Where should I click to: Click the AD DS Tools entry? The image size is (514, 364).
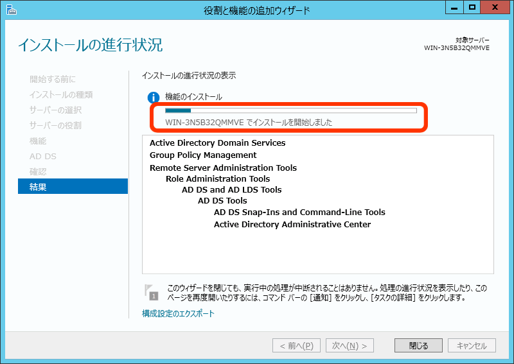pos(222,200)
